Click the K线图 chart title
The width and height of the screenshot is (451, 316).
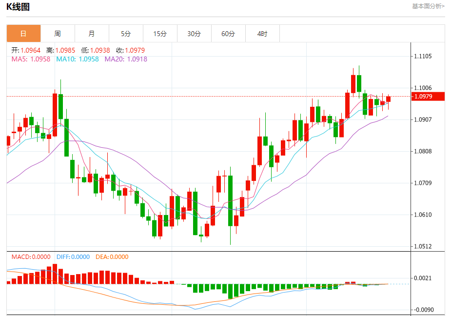(x=18, y=7)
